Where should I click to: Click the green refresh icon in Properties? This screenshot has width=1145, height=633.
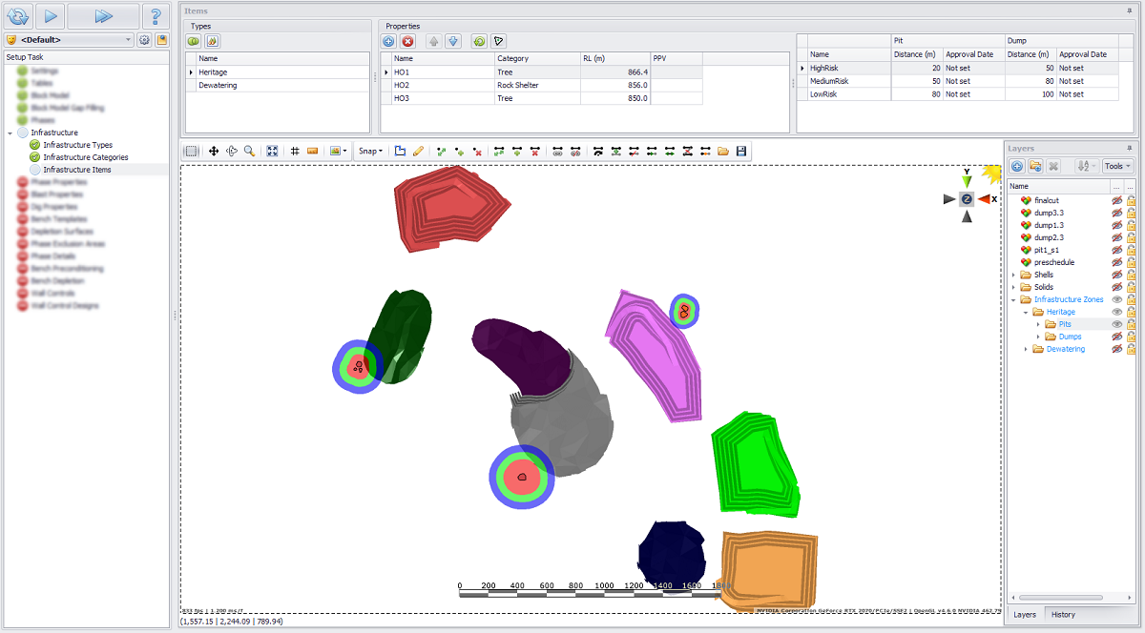click(479, 41)
